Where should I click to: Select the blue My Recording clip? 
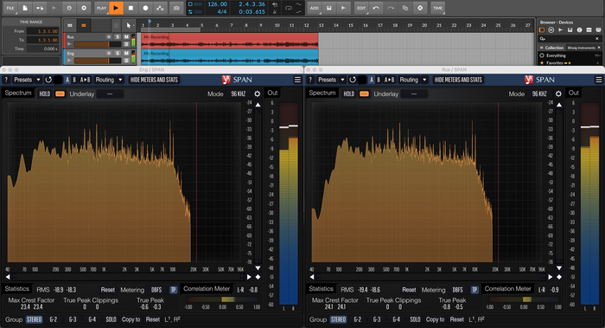230,57
